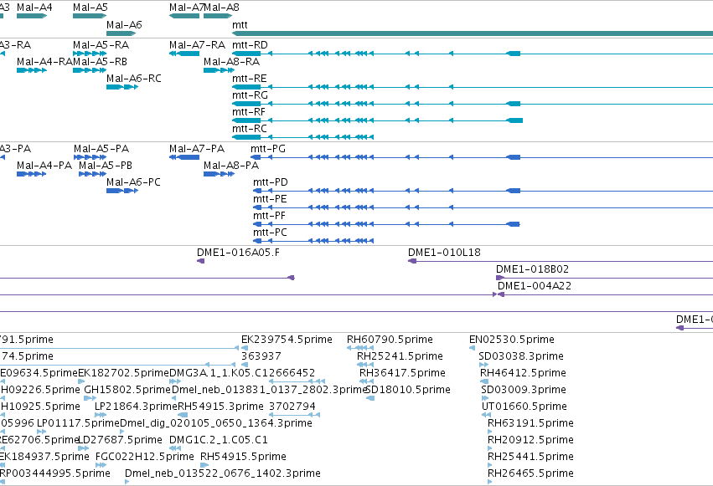Click the DME1-004A22 clone label
The image size is (713, 486).
pos(535,286)
